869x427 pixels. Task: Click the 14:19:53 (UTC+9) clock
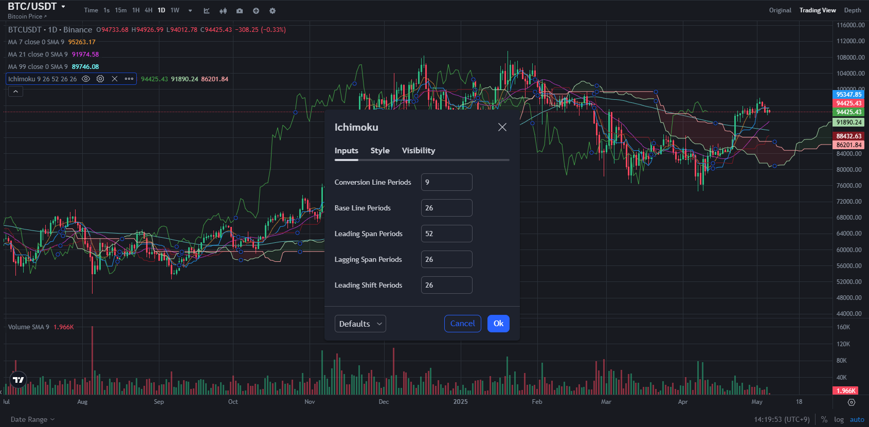click(782, 419)
